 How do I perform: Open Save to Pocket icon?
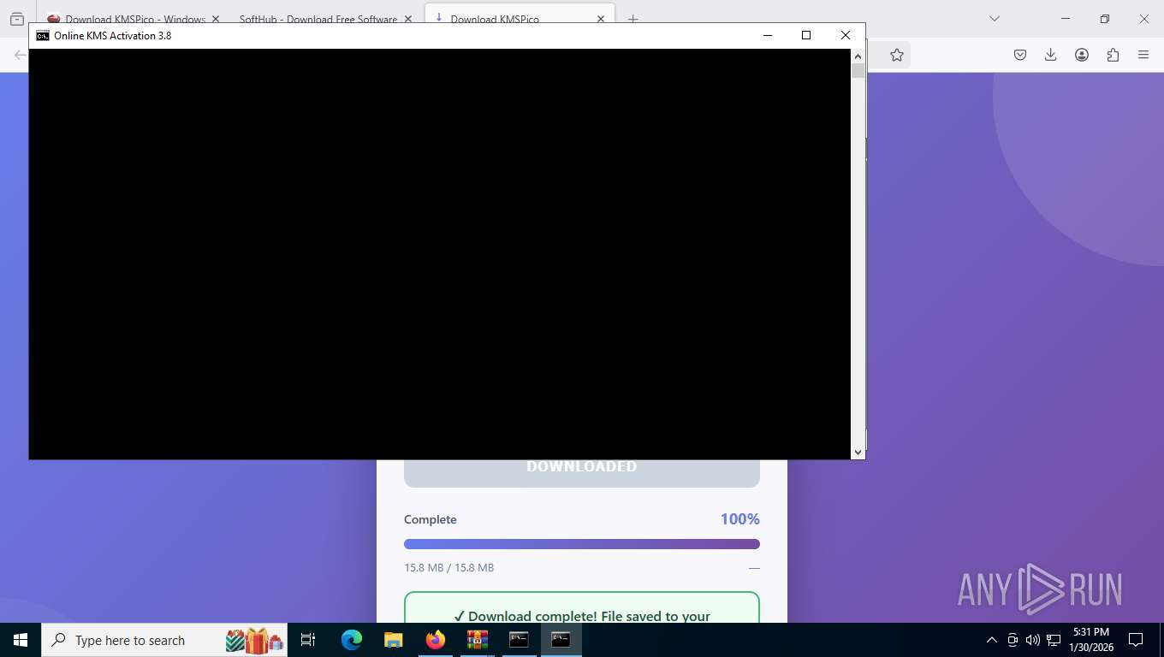tap(1020, 55)
